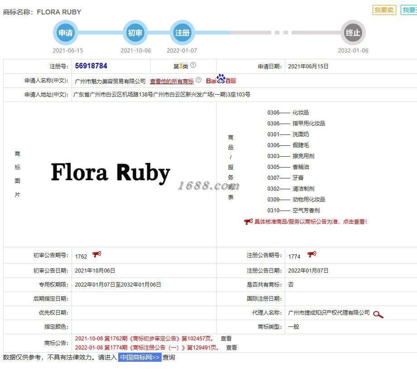Select goods item 0303 擦亮用剂
The height and width of the screenshot is (369, 417).
tap(291, 156)
